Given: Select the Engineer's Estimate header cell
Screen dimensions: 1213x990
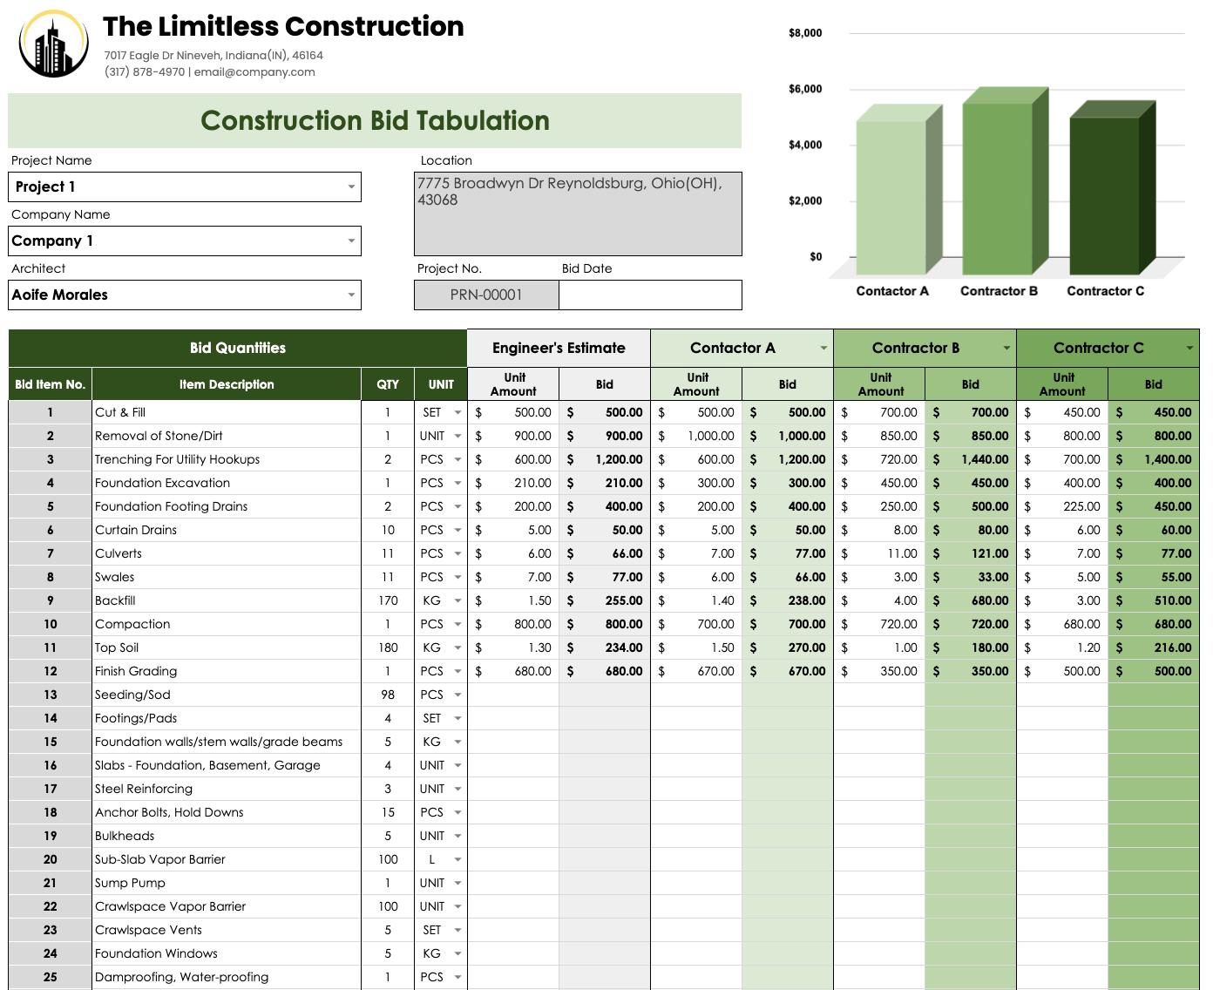Looking at the screenshot, I should pyautogui.click(x=559, y=349).
